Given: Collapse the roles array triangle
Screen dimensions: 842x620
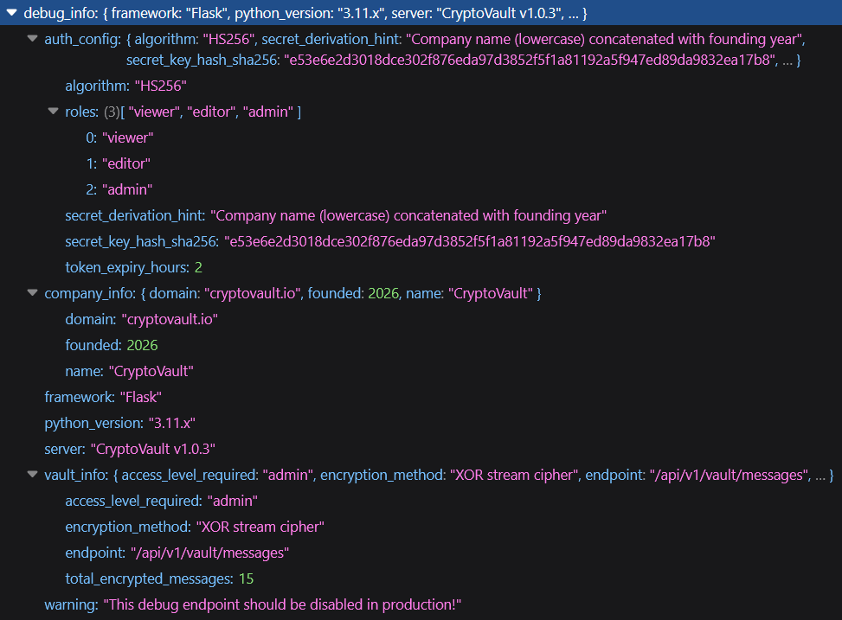Looking at the screenshot, I should coord(54,112).
